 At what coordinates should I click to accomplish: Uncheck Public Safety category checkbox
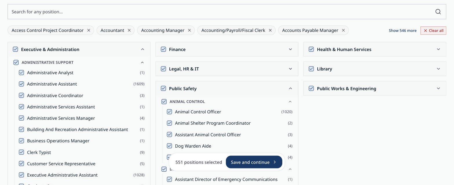click(x=163, y=88)
